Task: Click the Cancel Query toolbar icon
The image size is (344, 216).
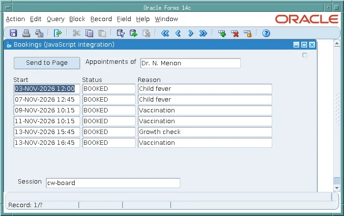Action: [x=146, y=33]
